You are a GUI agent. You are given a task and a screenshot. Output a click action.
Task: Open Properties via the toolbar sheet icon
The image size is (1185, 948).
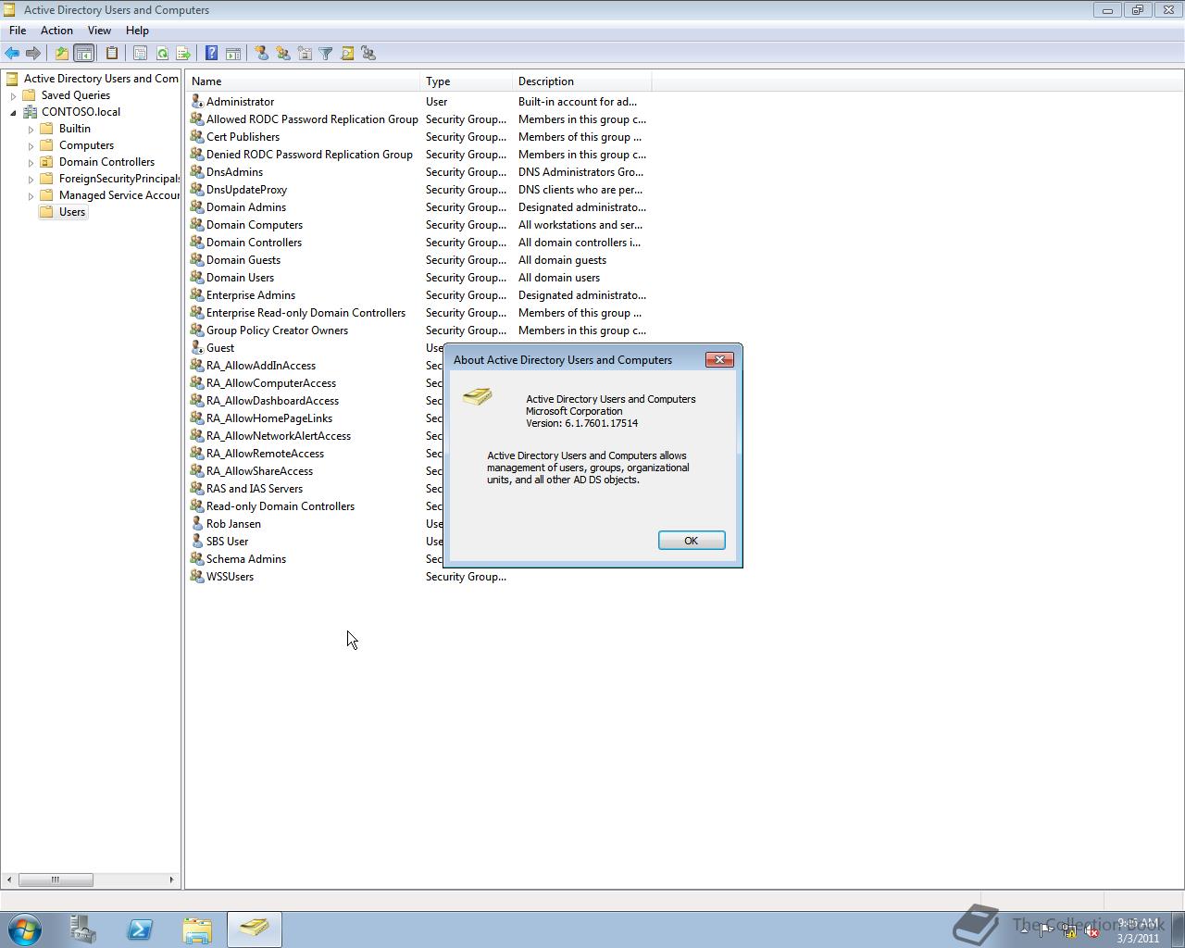click(x=140, y=54)
